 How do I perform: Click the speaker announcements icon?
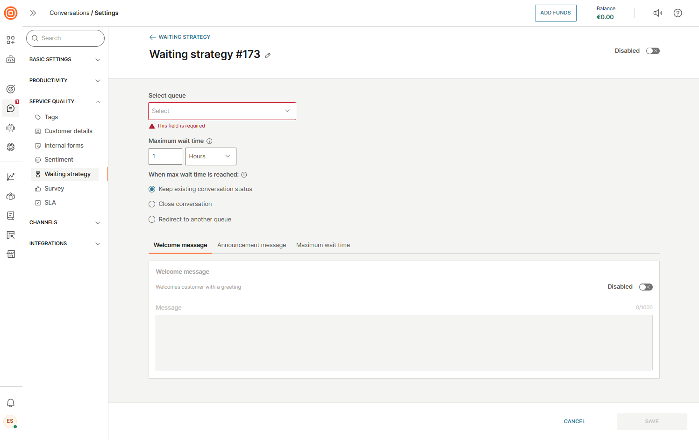point(657,13)
